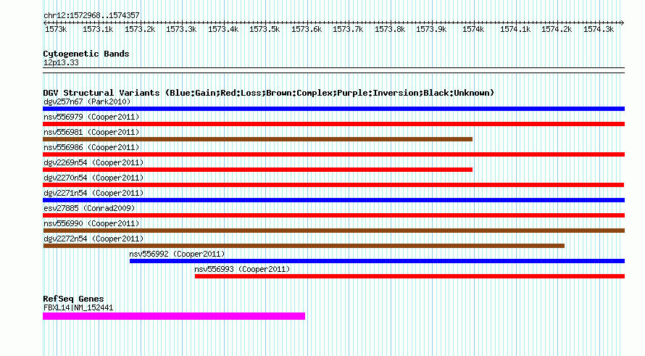This screenshot has width=645, height=356.
Task: Select the 1573k ruler tick label
Action: coord(56,29)
